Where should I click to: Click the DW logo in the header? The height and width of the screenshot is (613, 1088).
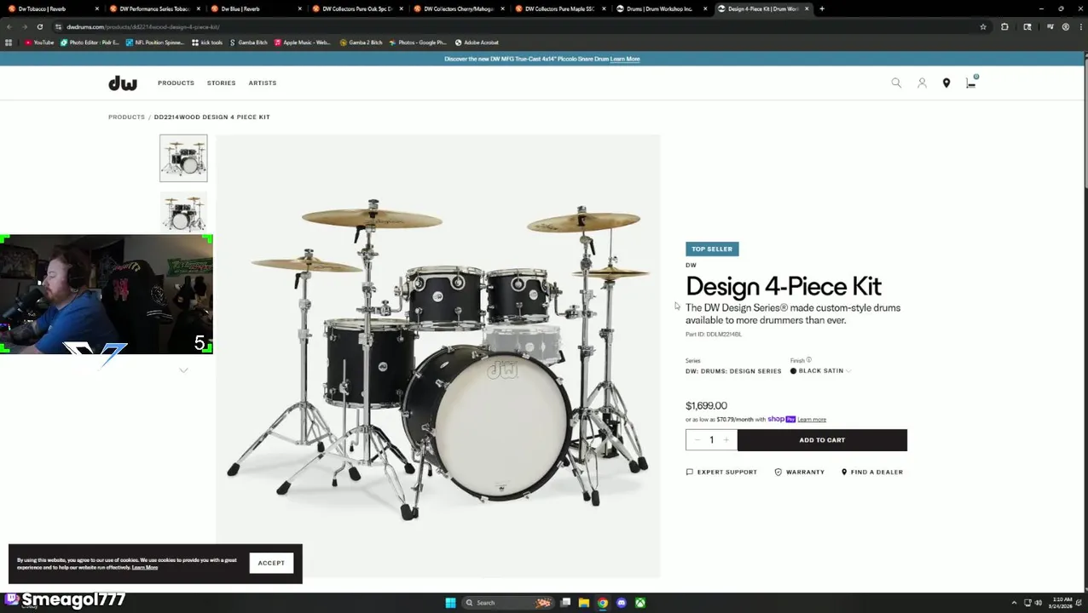pyautogui.click(x=123, y=83)
